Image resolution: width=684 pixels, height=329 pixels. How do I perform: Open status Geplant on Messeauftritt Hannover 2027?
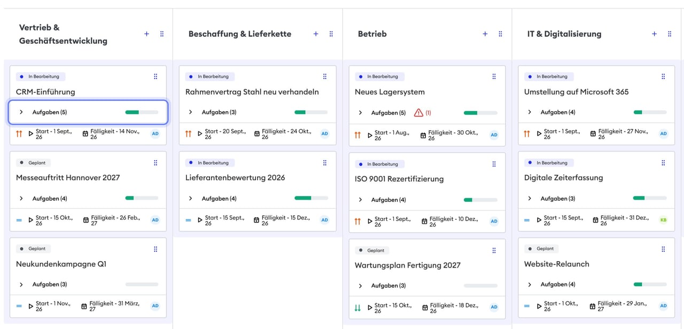click(33, 163)
